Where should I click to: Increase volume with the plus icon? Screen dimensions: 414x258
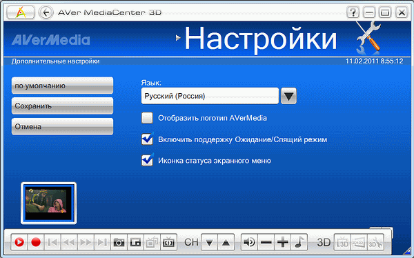click(282, 242)
